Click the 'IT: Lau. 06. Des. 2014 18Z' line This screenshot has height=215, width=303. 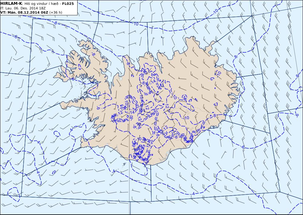tap(23, 8)
